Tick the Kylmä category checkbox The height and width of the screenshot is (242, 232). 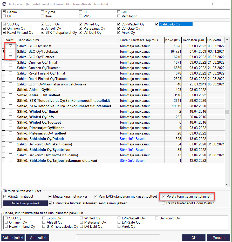[x=42, y=12]
